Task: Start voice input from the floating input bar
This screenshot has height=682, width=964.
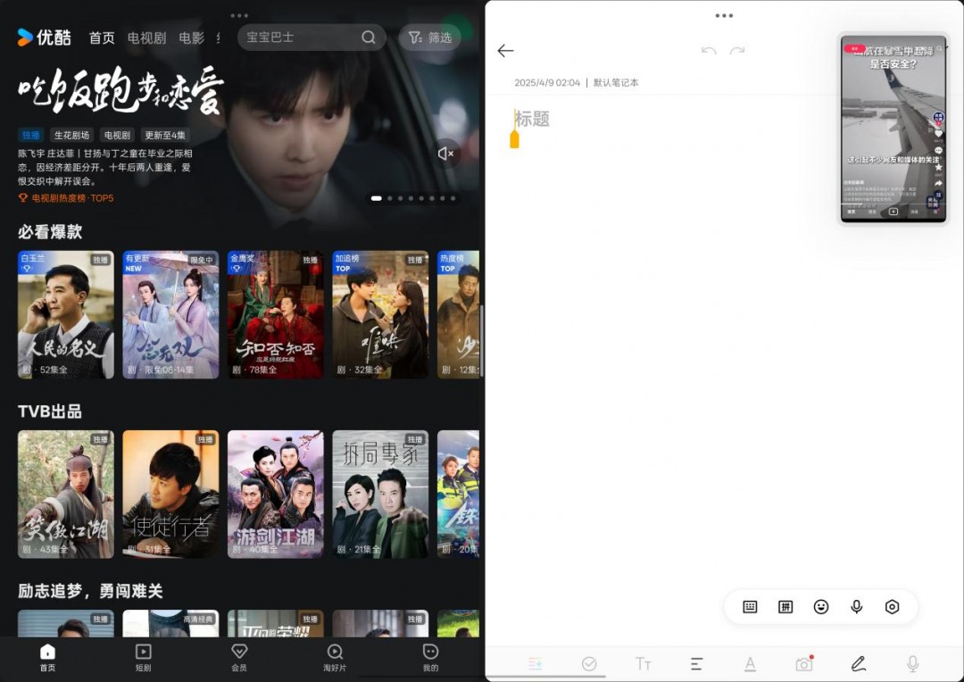Action: pyautogui.click(x=856, y=607)
